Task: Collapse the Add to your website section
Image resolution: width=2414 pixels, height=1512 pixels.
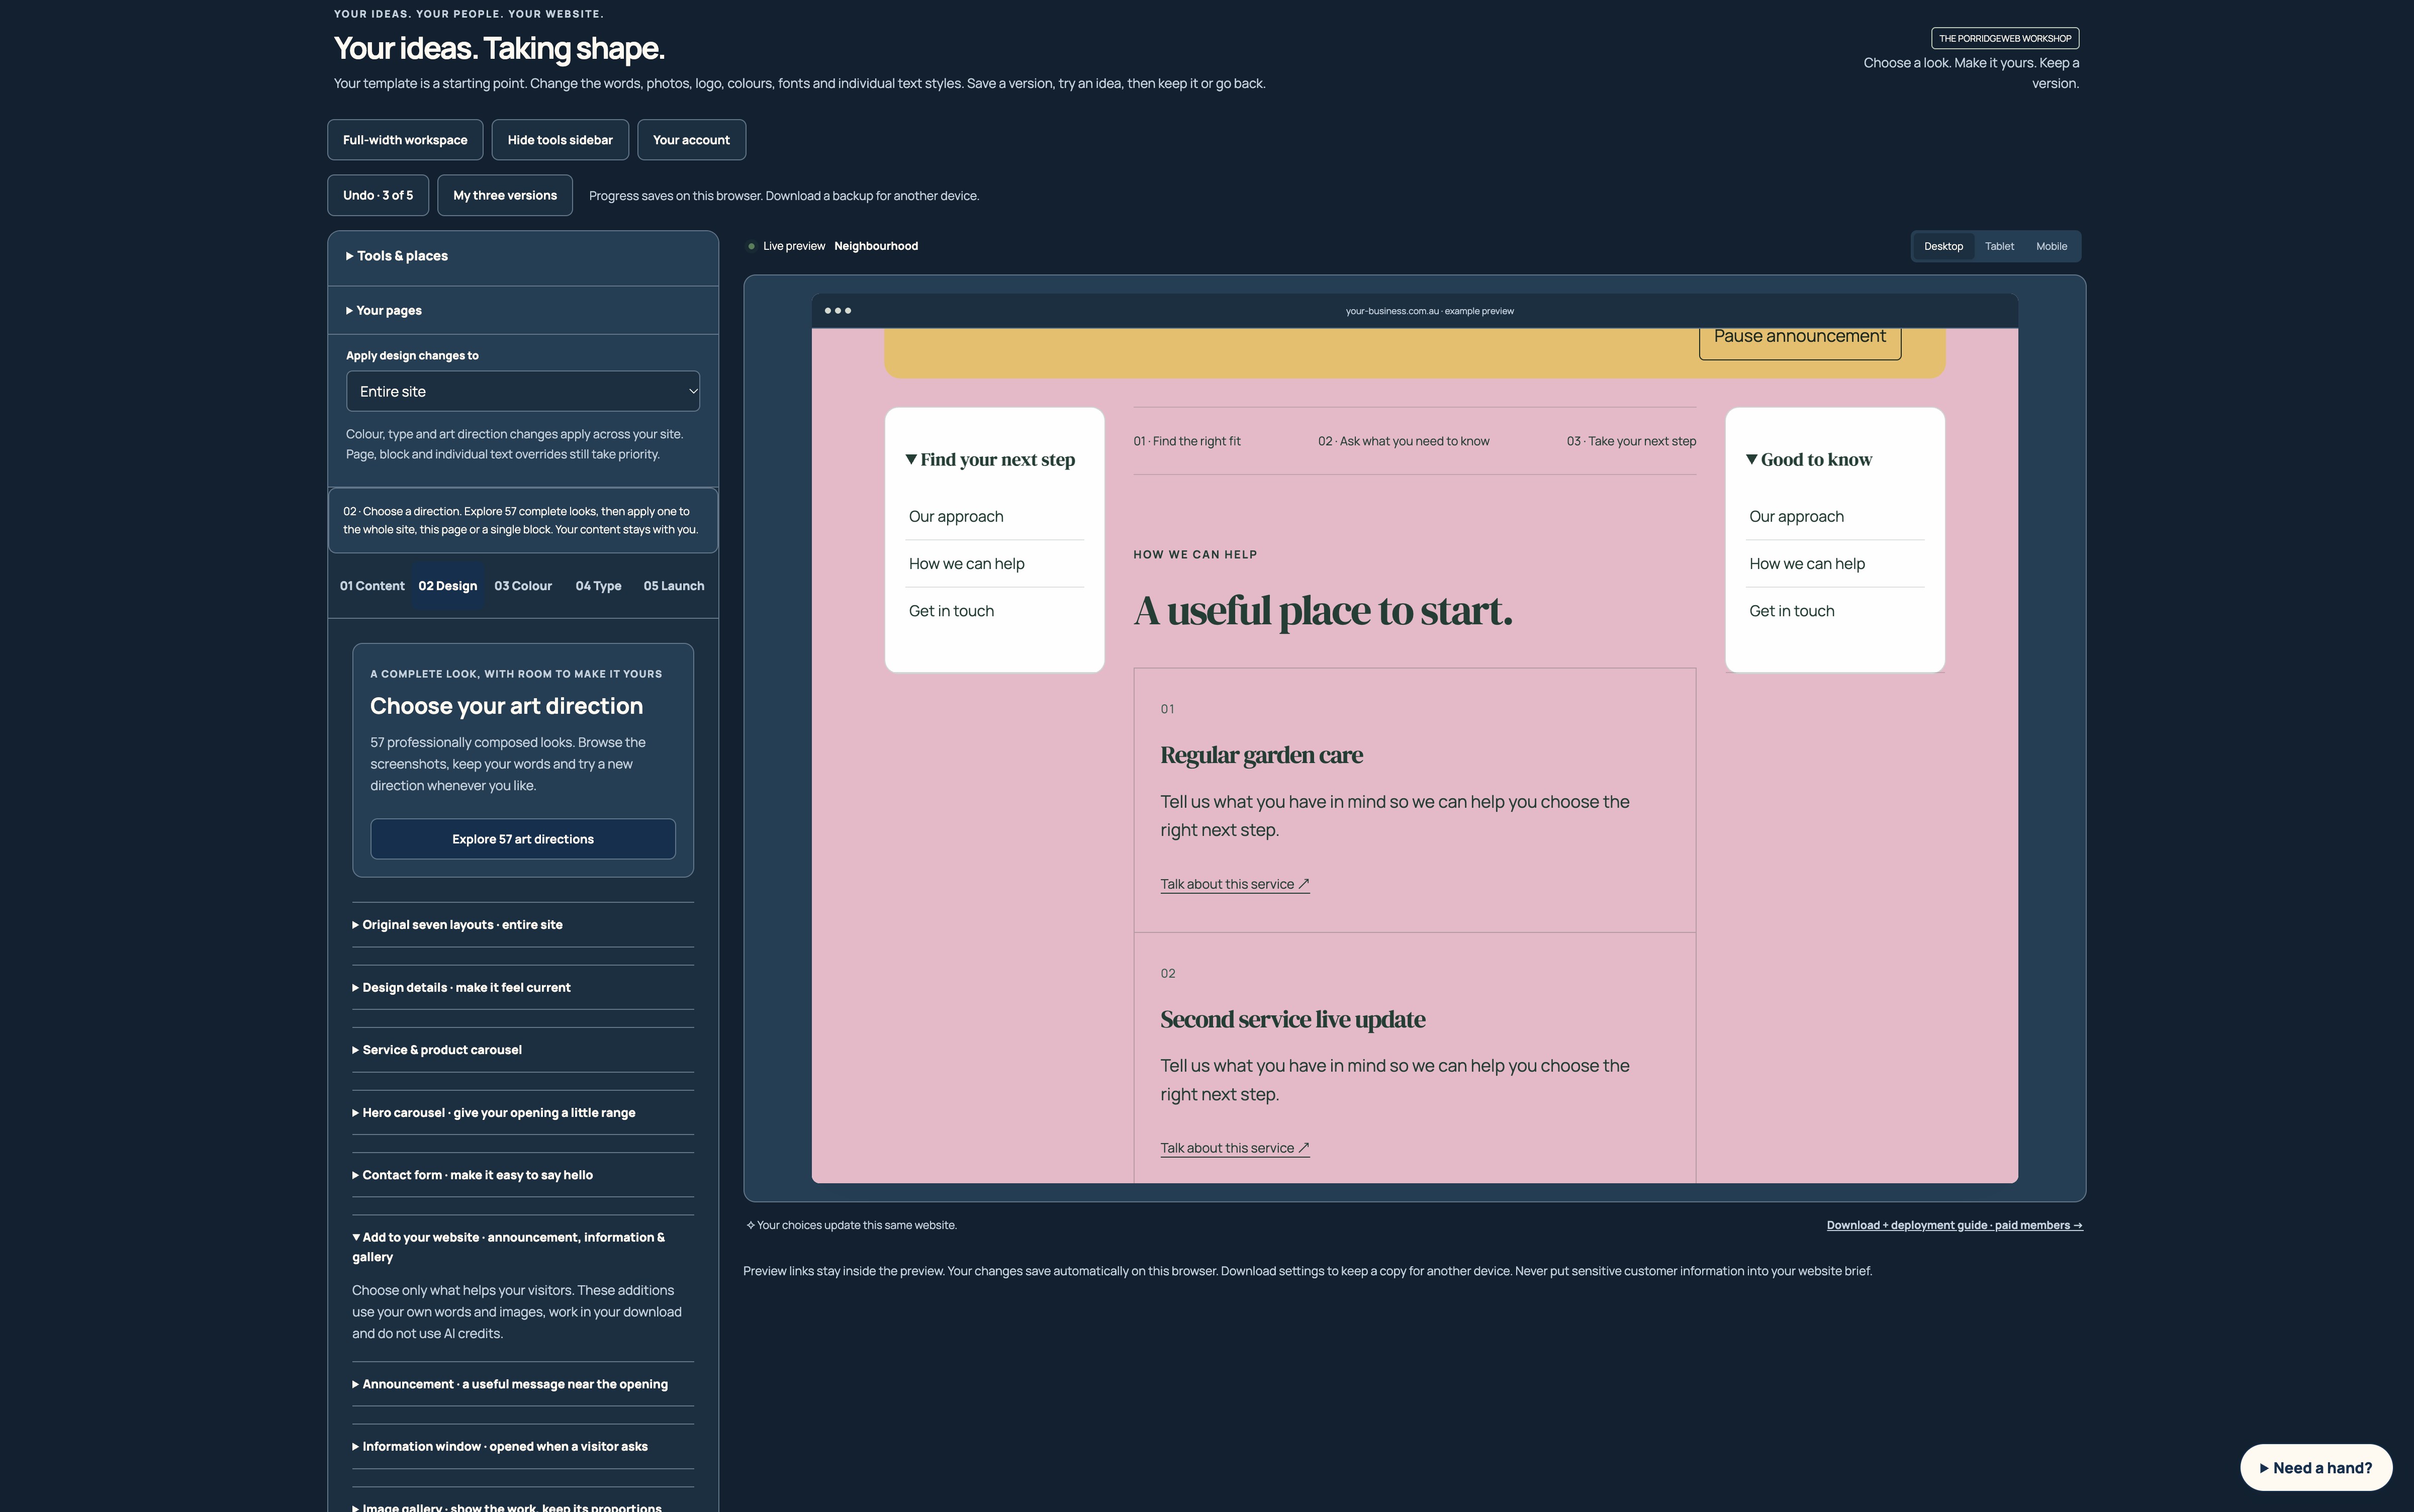Action: (523, 1247)
